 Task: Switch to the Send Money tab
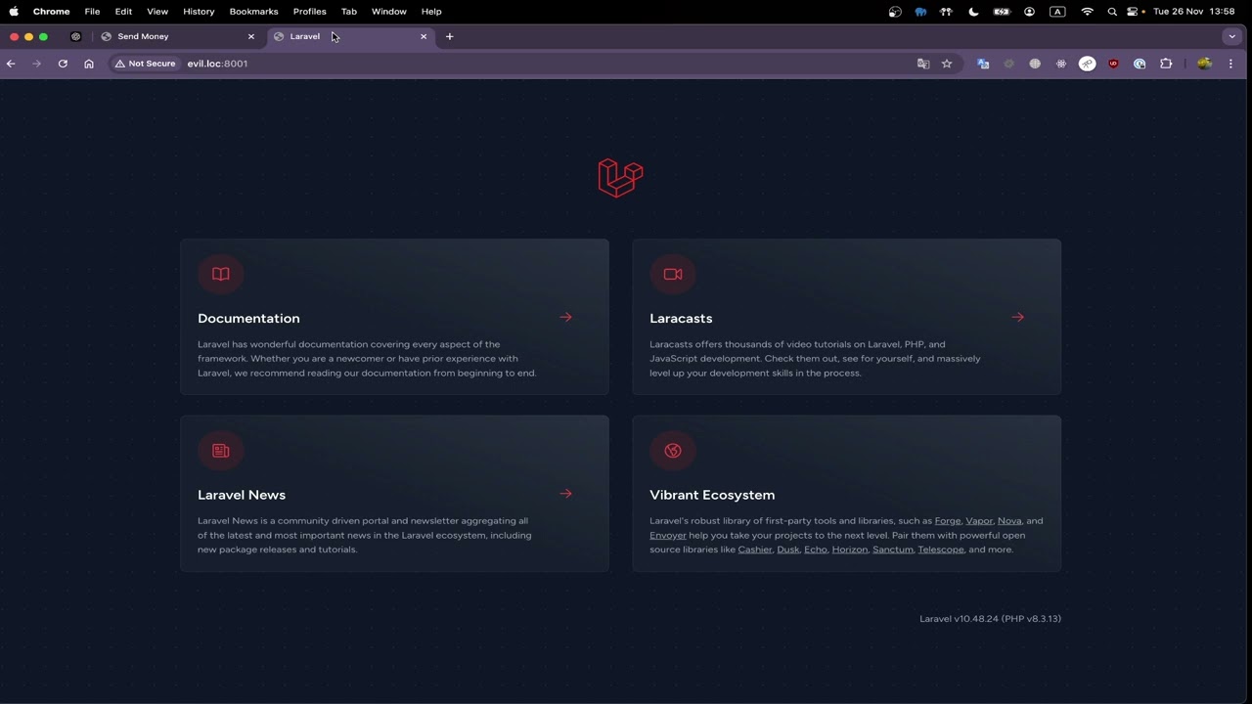(x=178, y=36)
